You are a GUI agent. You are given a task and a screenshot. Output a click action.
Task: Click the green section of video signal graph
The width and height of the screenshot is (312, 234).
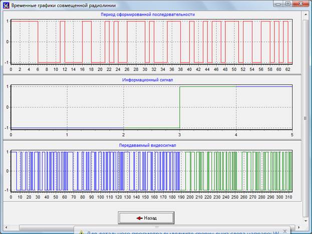pyautogui.click(x=235, y=170)
